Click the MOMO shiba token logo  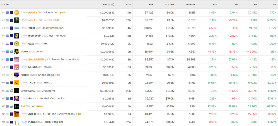(17, 67)
